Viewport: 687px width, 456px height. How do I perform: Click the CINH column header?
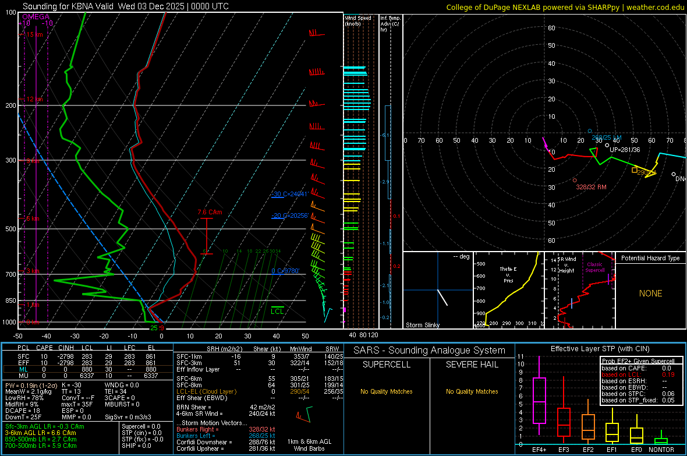coord(66,348)
